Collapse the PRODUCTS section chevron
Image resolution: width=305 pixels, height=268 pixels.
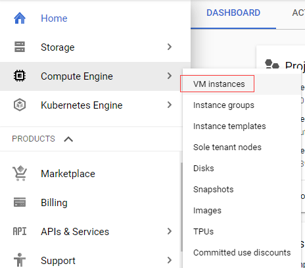(x=68, y=139)
